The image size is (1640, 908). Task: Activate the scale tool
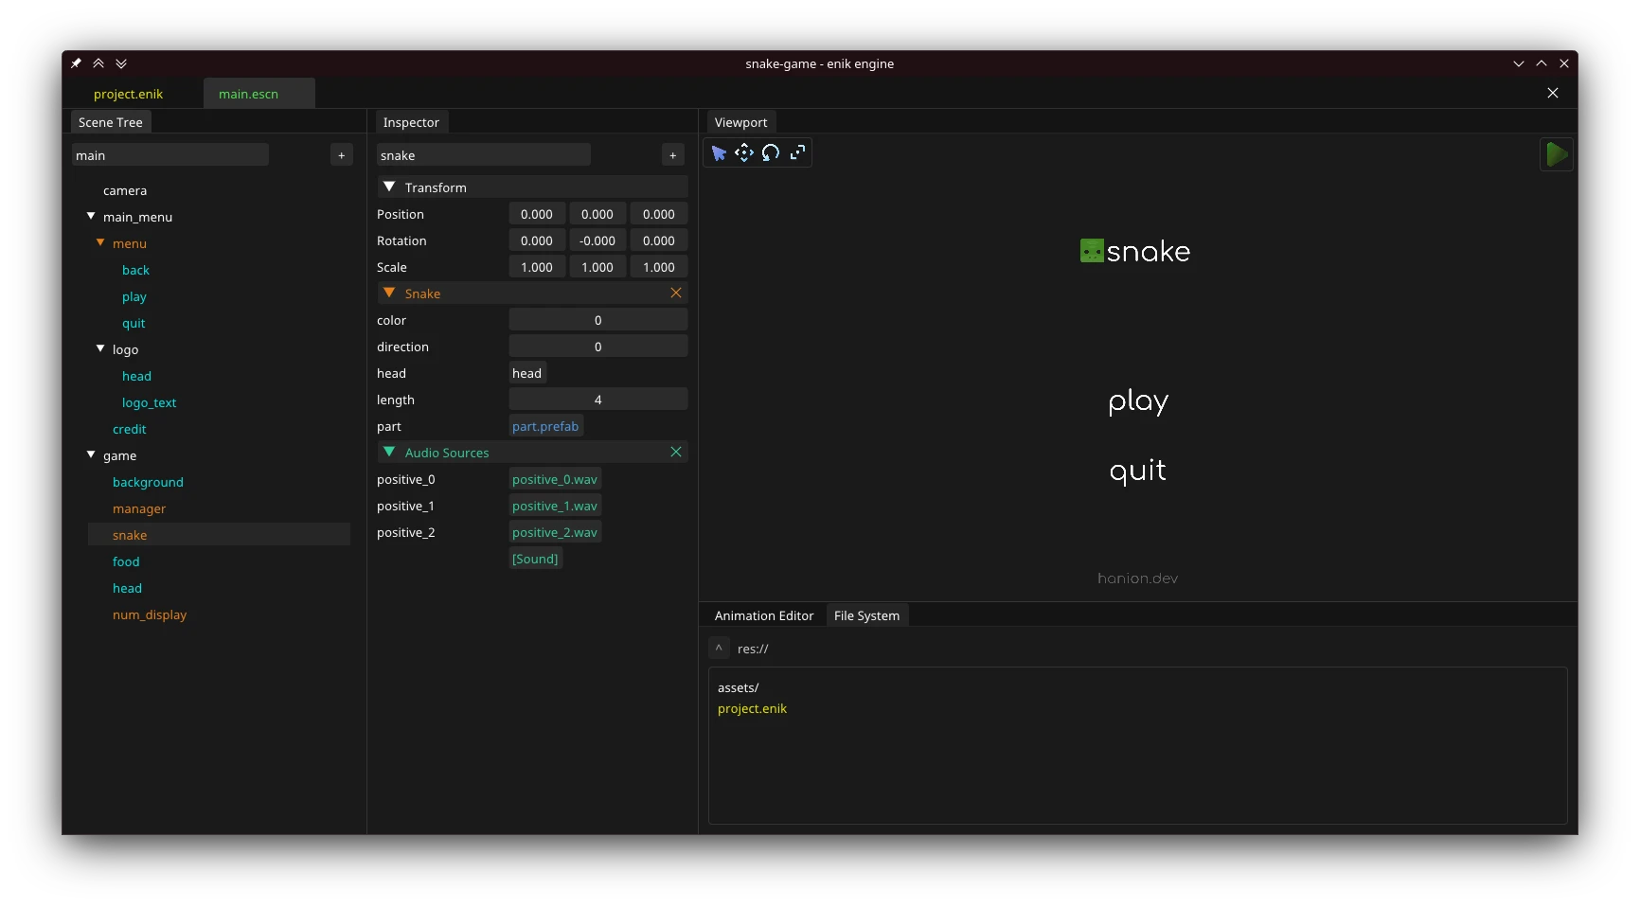pos(797,152)
